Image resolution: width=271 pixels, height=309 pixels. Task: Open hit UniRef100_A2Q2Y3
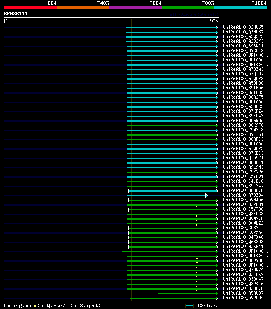[243, 41]
